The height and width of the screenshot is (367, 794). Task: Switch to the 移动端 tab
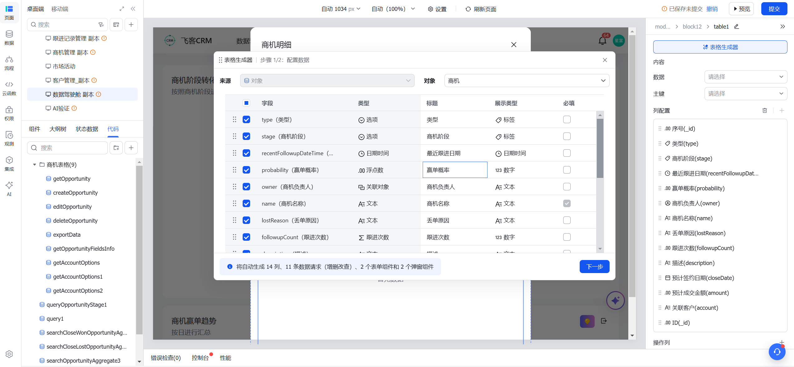click(60, 9)
